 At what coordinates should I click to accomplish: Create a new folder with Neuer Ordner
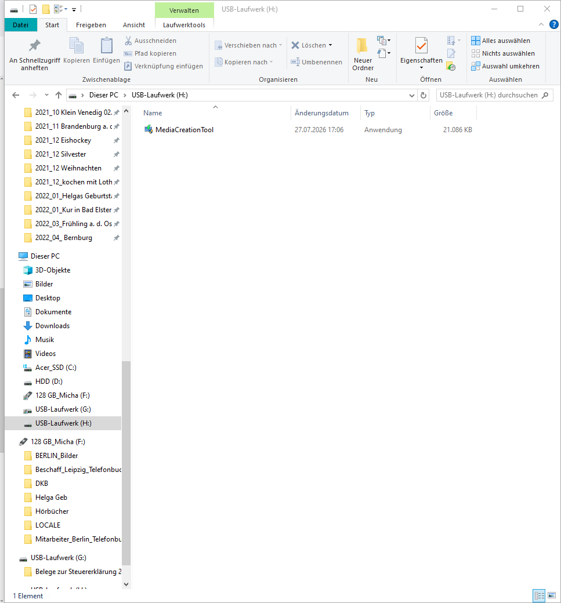(x=363, y=55)
